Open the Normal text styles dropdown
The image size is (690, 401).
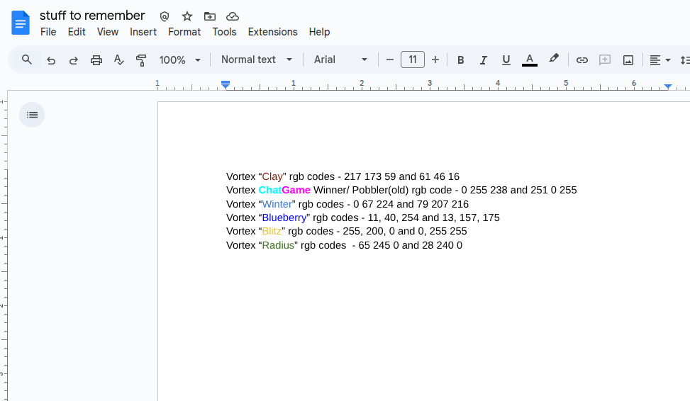point(257,60)
